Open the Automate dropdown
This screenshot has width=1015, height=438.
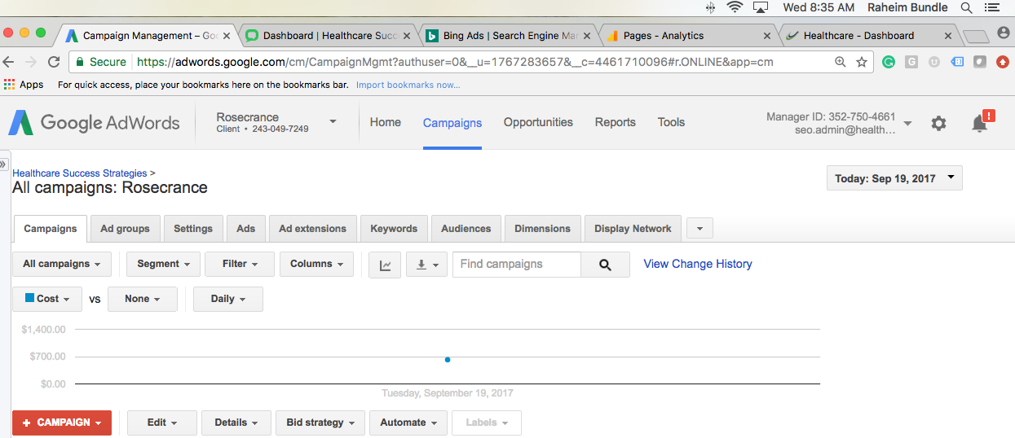[x=408, y=423]
